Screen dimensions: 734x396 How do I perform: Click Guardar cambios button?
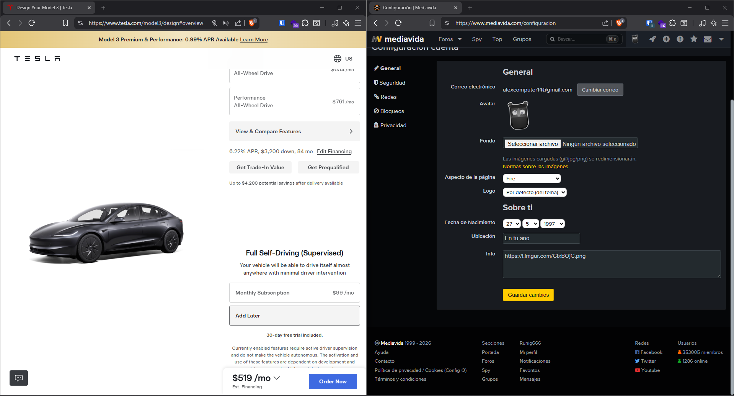tap(528, 295)
